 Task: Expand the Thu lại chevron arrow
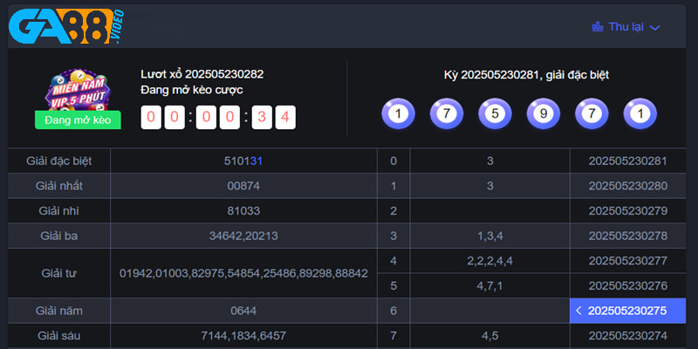coord(655,27)
